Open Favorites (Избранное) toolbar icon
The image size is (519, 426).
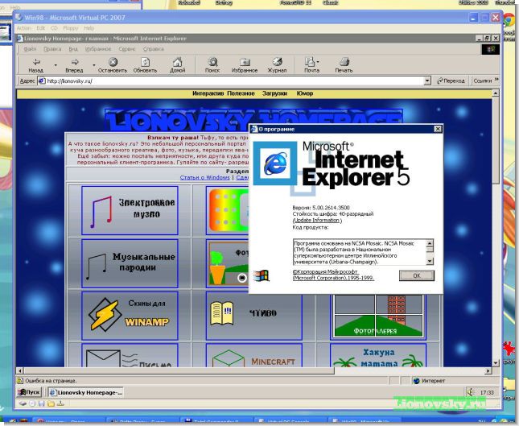point(244,64)
